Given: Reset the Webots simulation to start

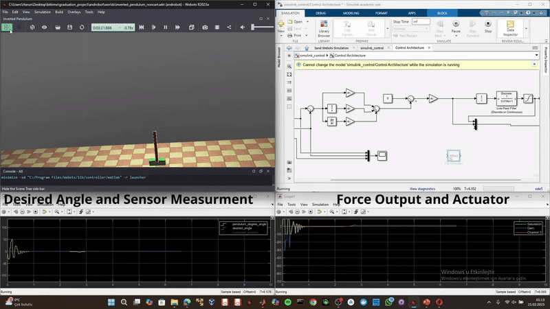Looking at the screenshot, I should pos(142,27).
